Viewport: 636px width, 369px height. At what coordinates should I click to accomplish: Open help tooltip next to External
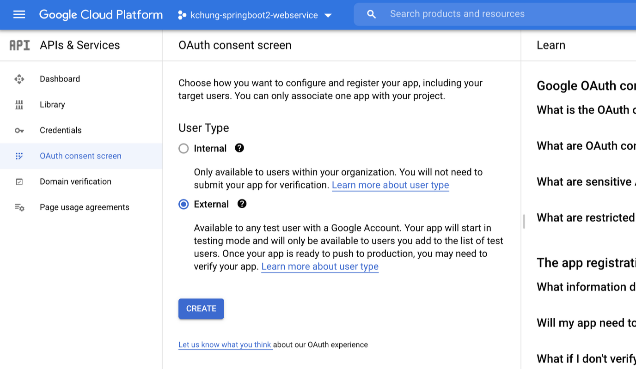(x=242, y=204)
